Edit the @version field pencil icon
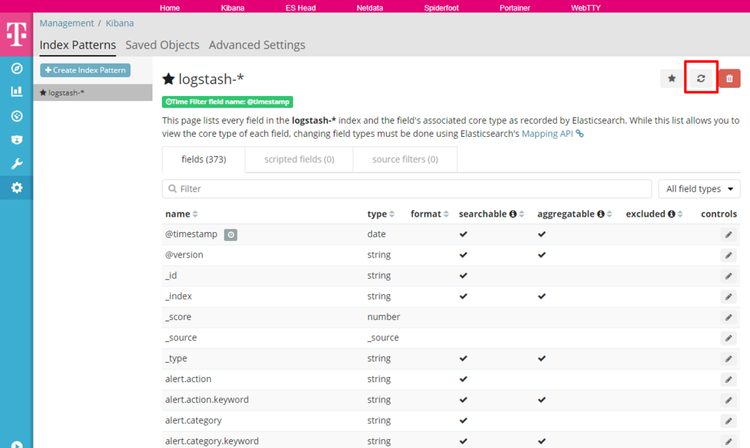This screenshot has width=750, height=448. 729,255
